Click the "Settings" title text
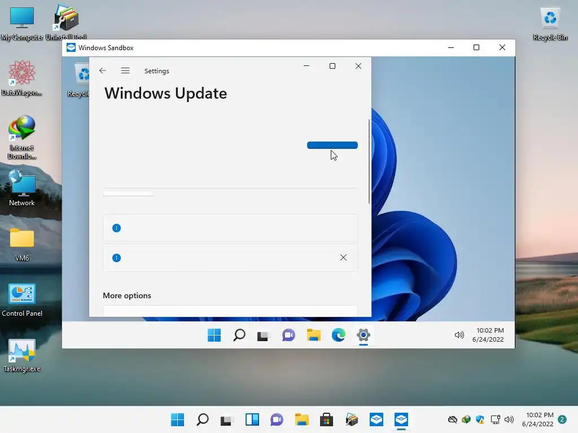 (x=157, y=70)
